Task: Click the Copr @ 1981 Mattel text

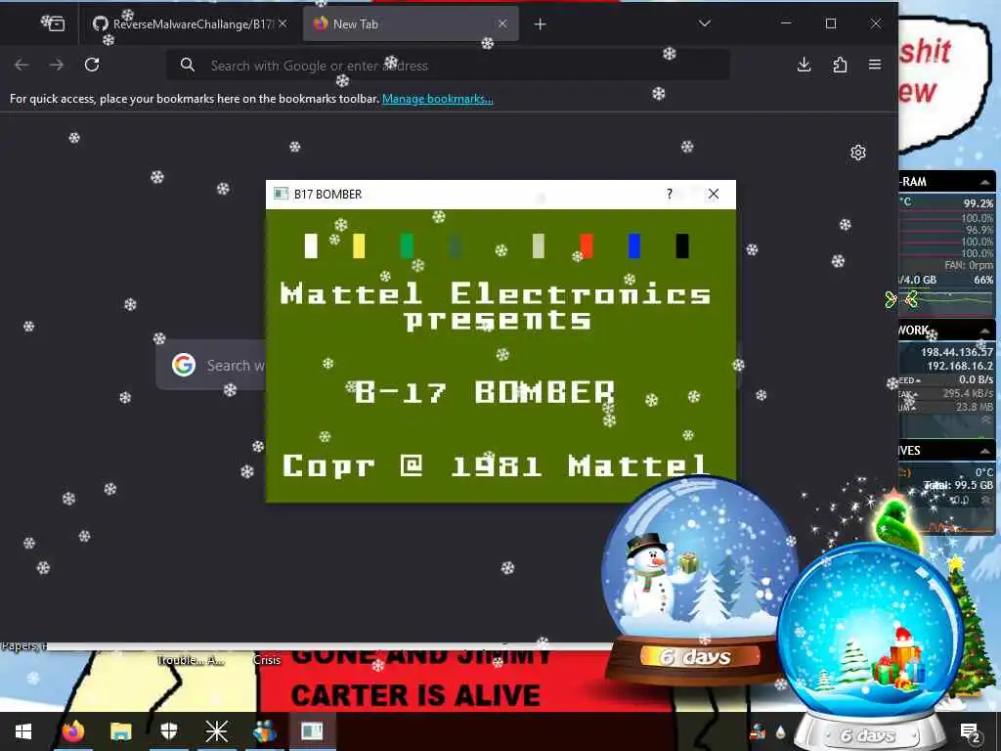Action: (495, 465)
